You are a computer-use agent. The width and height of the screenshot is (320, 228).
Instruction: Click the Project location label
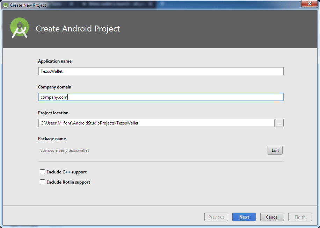[x=53, y=113]
